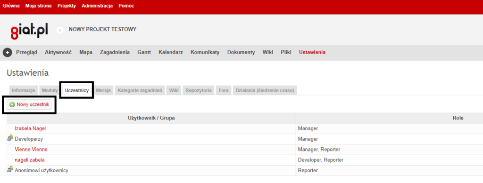The height and width of the screenshot is (183, 483).
Task: Select the Ustawienia menu item
Action: click(312, 52)
